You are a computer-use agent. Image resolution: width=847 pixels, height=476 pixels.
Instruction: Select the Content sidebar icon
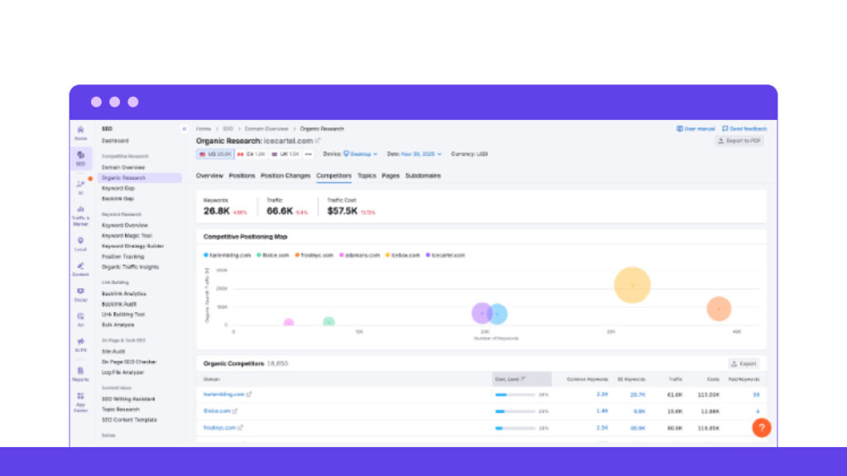coord(80,264)
